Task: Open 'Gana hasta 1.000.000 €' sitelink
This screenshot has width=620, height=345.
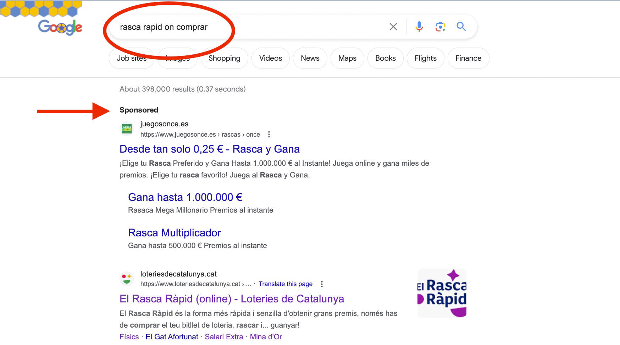Action: click(x=185, y=197)
